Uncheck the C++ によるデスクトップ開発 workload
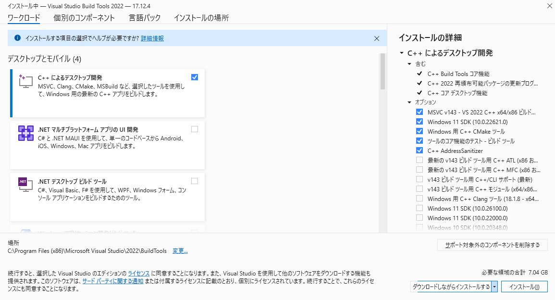555x300 pixels. point(194,77)
